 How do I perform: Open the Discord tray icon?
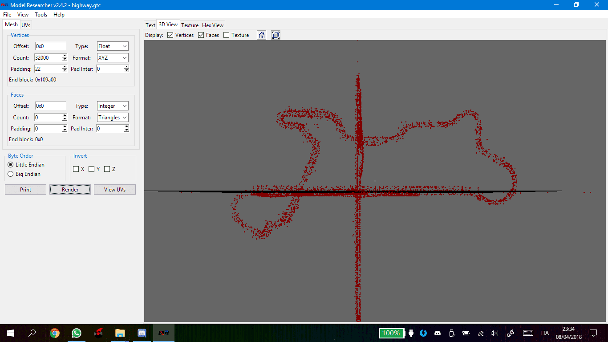[438, 333]
